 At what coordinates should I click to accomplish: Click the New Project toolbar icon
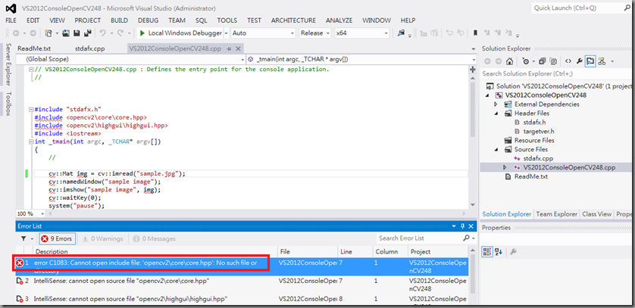pyautogui.click(x=49, y=33)
